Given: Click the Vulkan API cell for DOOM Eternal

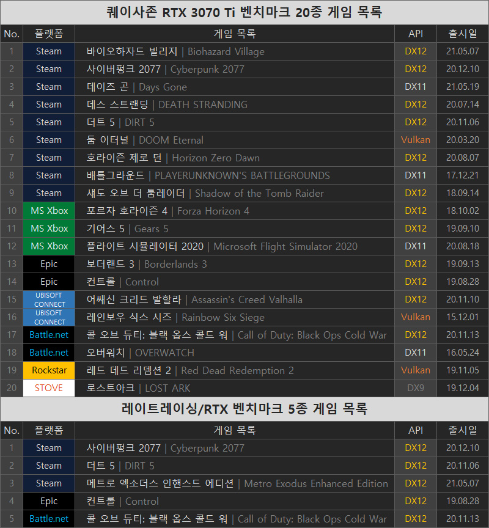Looking at the screenshot, I should (416, 140).
